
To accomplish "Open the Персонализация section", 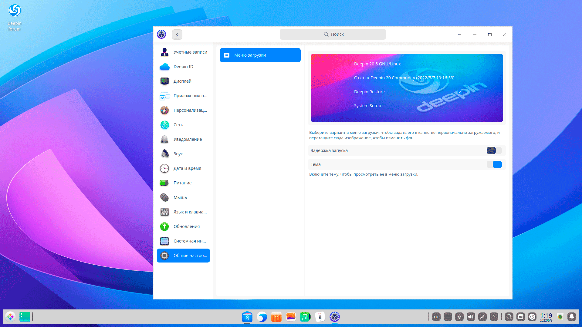I will click(183, 110).
